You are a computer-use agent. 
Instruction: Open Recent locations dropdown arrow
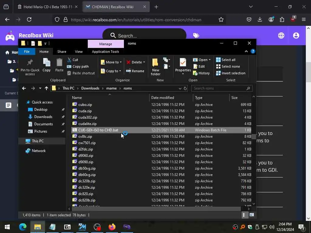40,88
